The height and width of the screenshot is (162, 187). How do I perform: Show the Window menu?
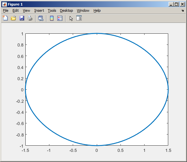coord(83,10)
